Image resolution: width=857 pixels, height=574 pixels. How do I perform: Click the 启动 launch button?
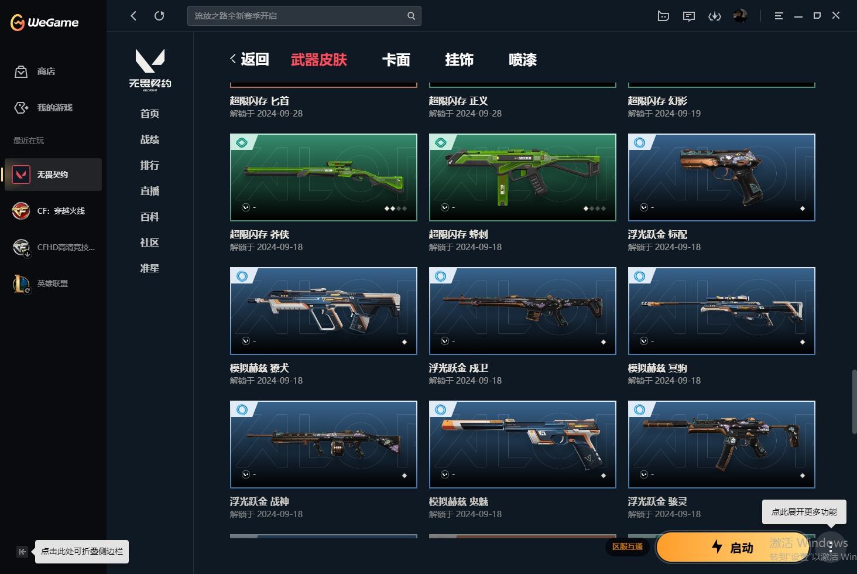pos(733,548)
